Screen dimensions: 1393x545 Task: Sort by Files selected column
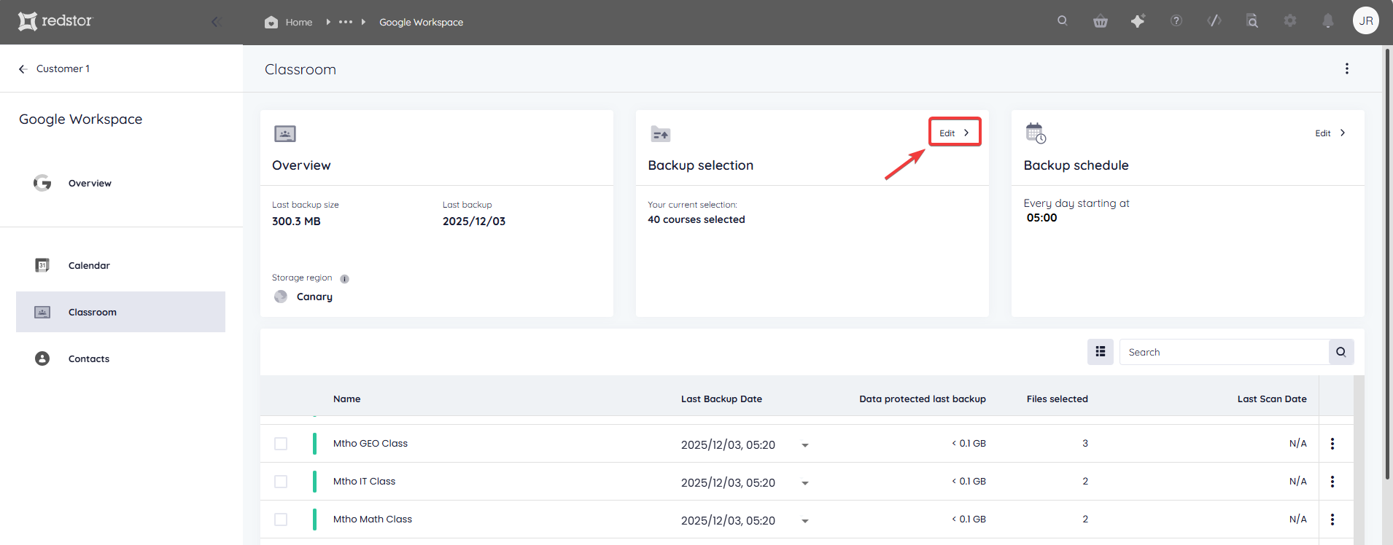click(x=1058, y=399)
